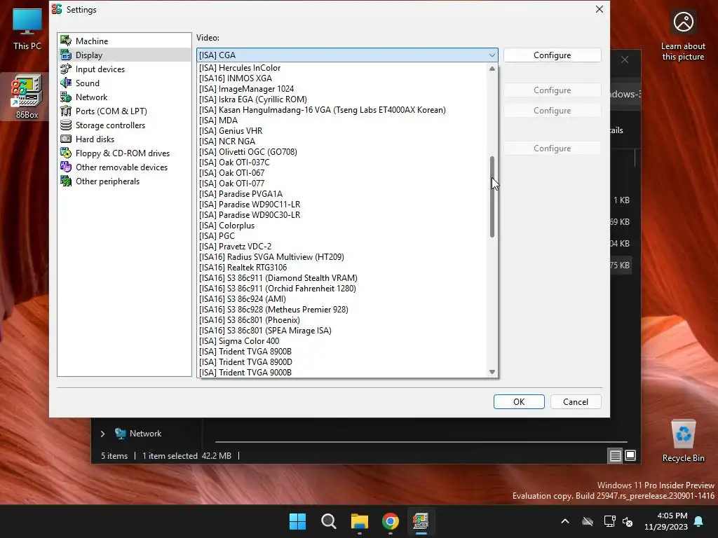
Task: Choose [ISA] Oak OTI-077
Action: pyautogui.click(x=342, y=184)
